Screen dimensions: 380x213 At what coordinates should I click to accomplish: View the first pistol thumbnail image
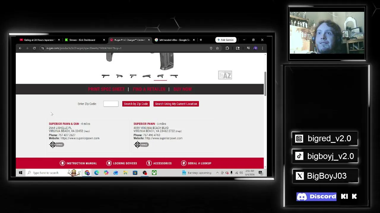(106, 76)
